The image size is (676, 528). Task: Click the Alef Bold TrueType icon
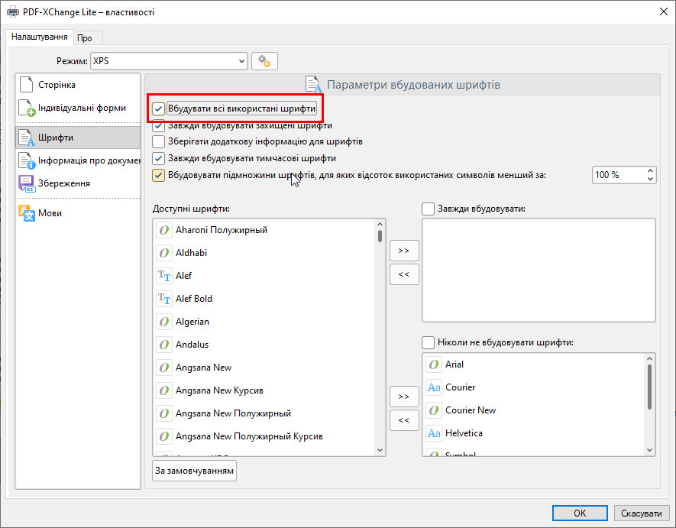click(x=164, y=299)
